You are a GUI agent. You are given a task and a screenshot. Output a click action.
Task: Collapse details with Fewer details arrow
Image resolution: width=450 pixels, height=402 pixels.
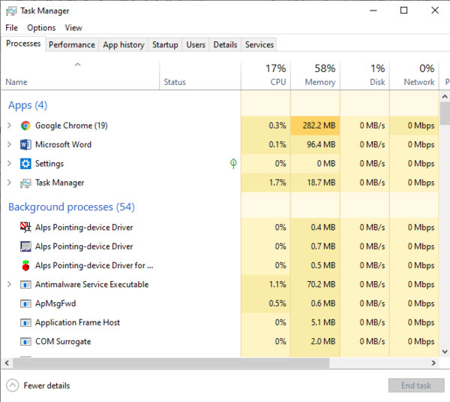point(12,385)
